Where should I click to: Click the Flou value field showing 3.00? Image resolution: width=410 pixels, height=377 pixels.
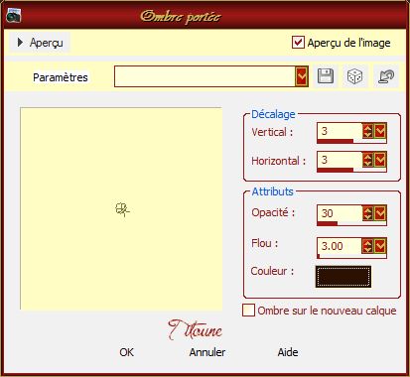pos(340,246)
